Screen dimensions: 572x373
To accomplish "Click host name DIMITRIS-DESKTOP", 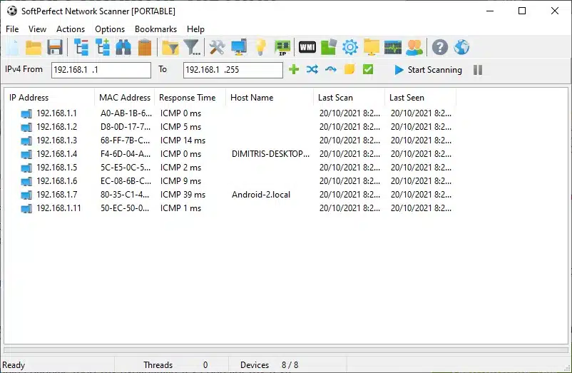I will click(270, 154).
